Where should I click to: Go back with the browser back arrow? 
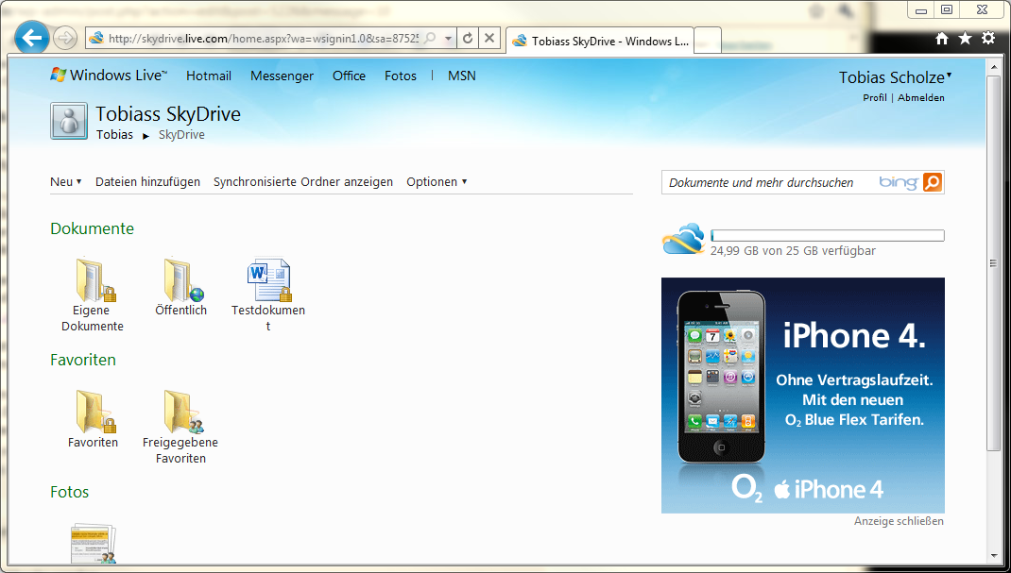coord(31,38)
